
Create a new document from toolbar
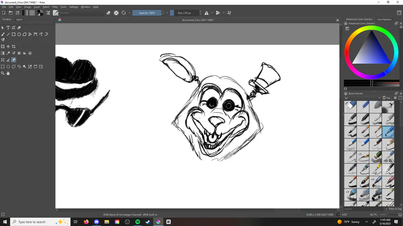[4, 13]
